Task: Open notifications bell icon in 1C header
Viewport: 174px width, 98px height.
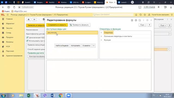Action: [x=136, y=15]
